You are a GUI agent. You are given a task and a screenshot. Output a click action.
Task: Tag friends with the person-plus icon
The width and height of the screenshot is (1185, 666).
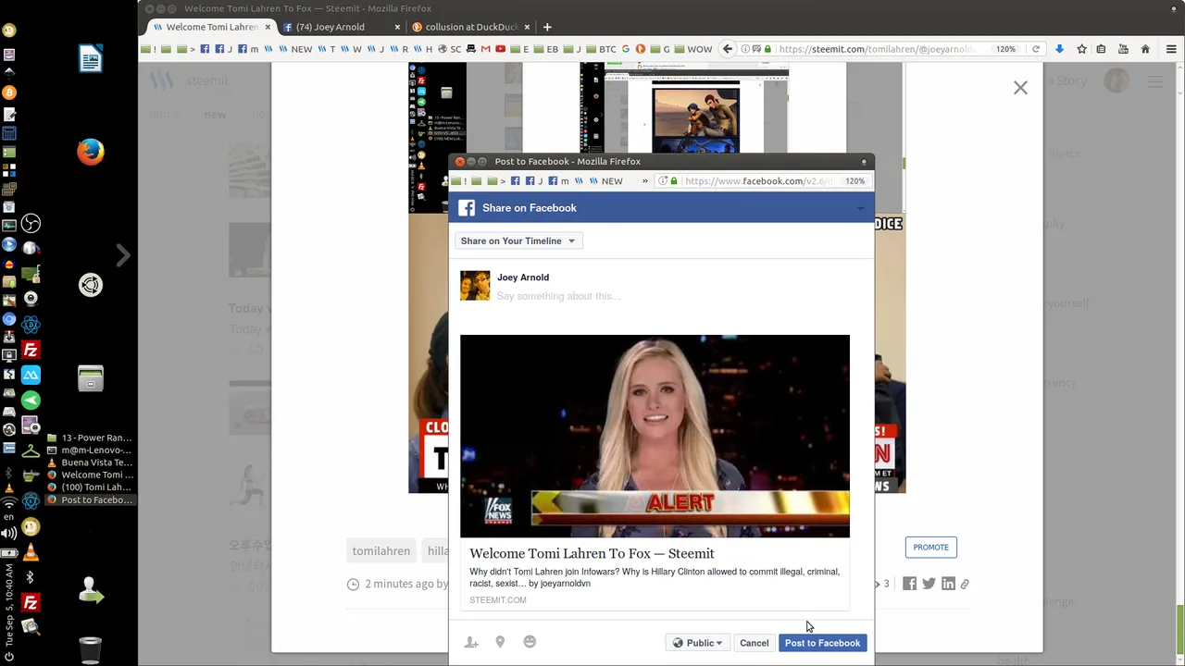click(471, 642)
